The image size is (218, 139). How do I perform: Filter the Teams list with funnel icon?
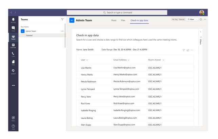62,19
